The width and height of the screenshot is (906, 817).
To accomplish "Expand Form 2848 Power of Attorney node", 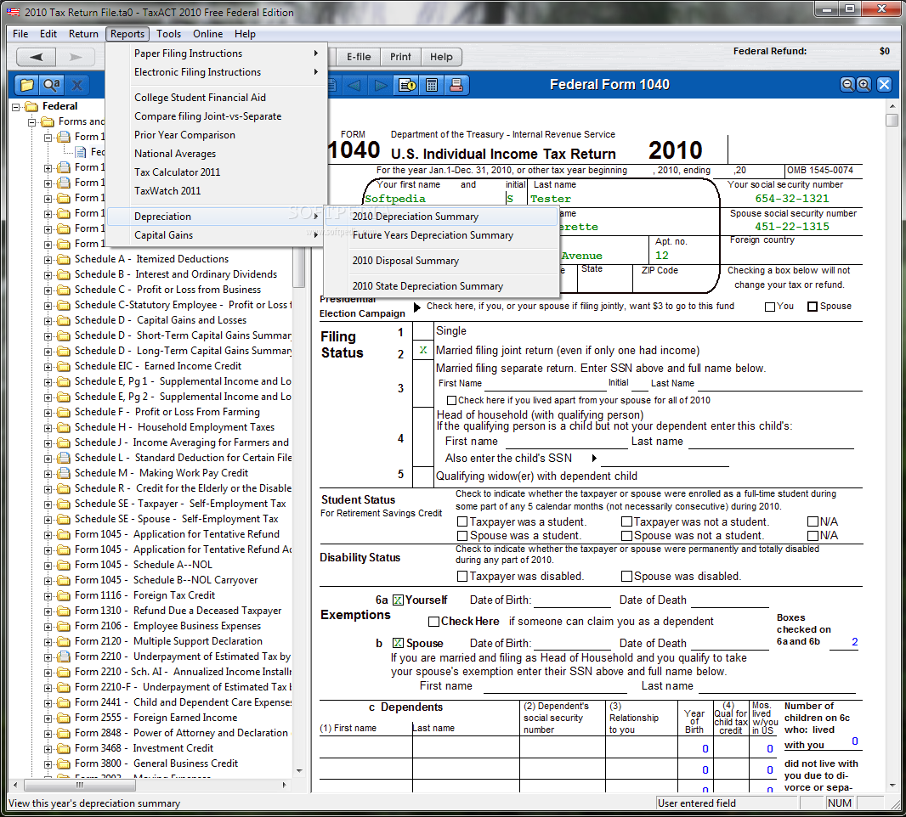I will coord(48,733).
